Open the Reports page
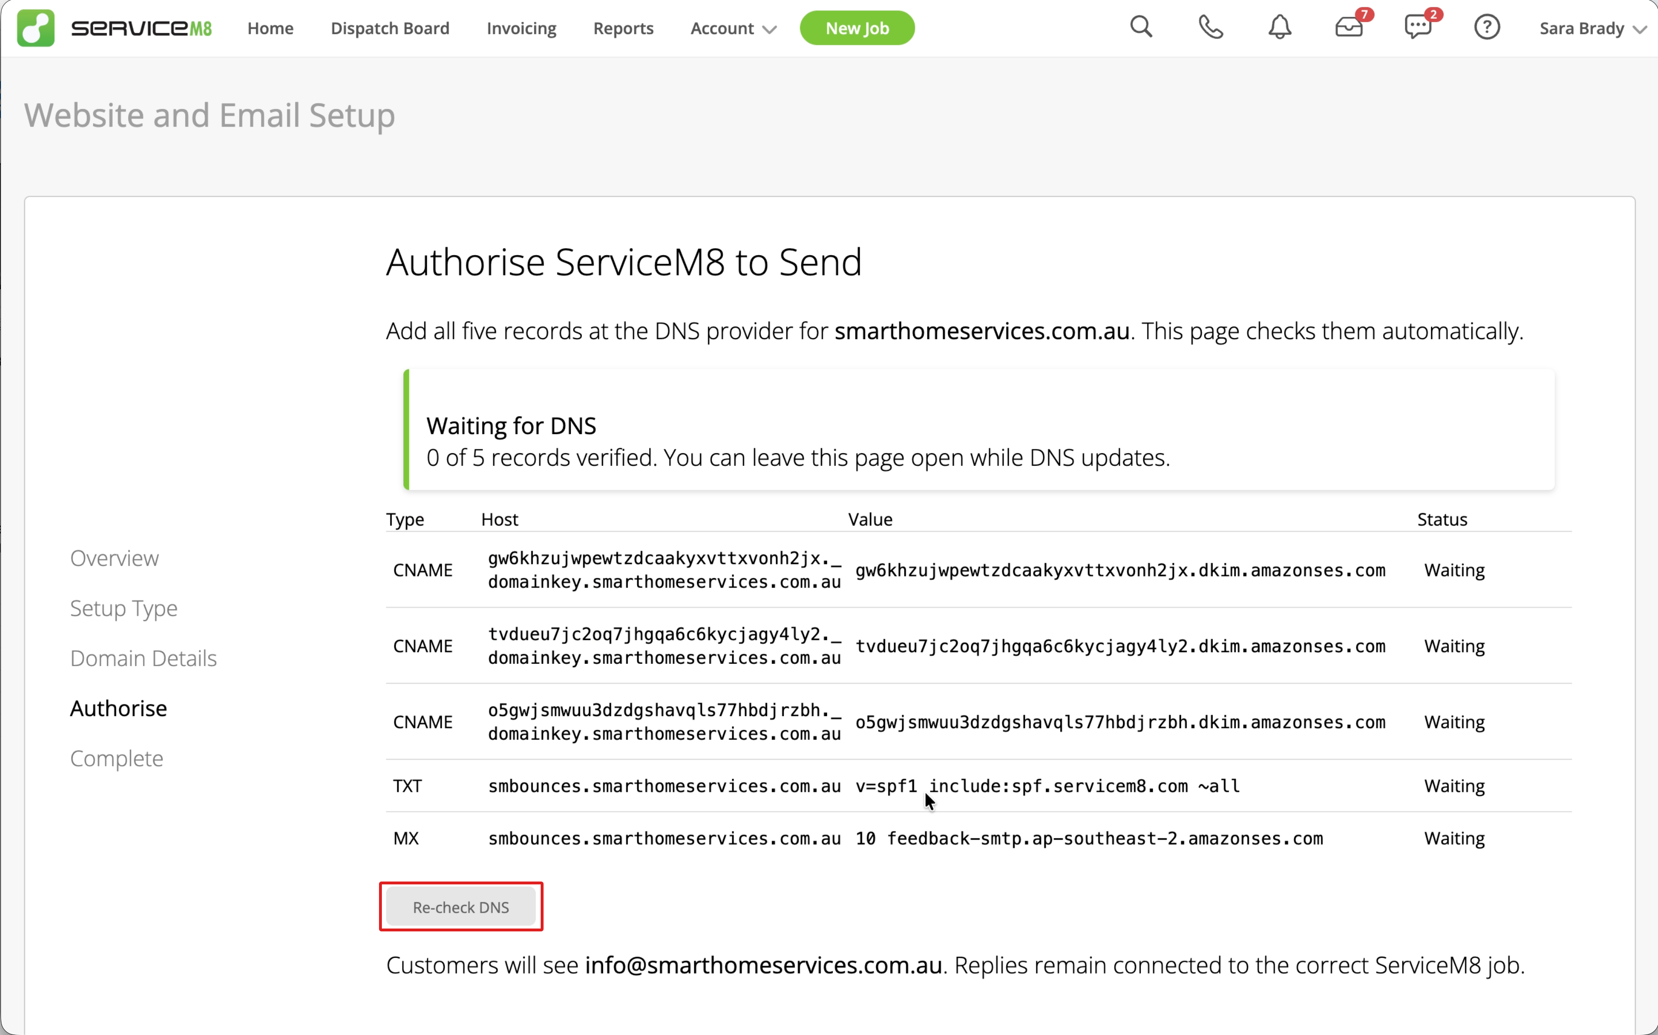Viewport: 1658px width, 1035px height. (x=623, y=28)
